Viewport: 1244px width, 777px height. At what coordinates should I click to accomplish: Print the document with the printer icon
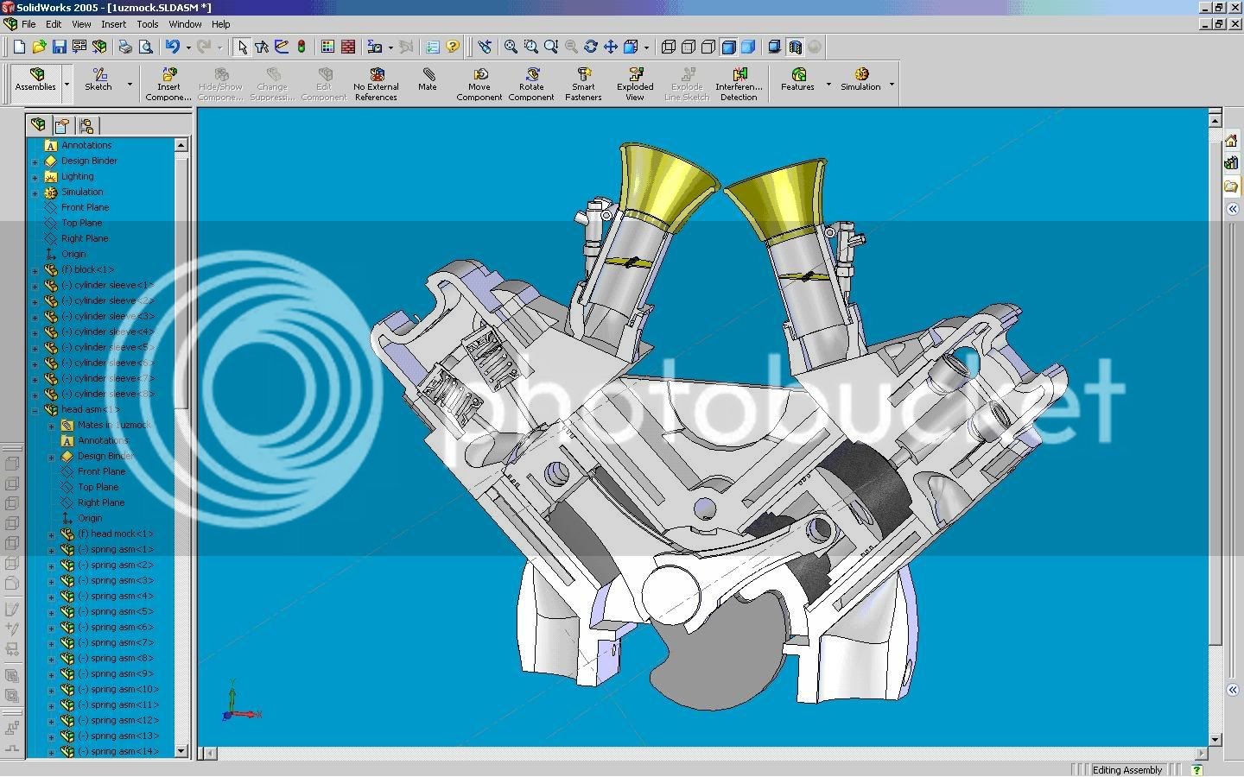125,47
